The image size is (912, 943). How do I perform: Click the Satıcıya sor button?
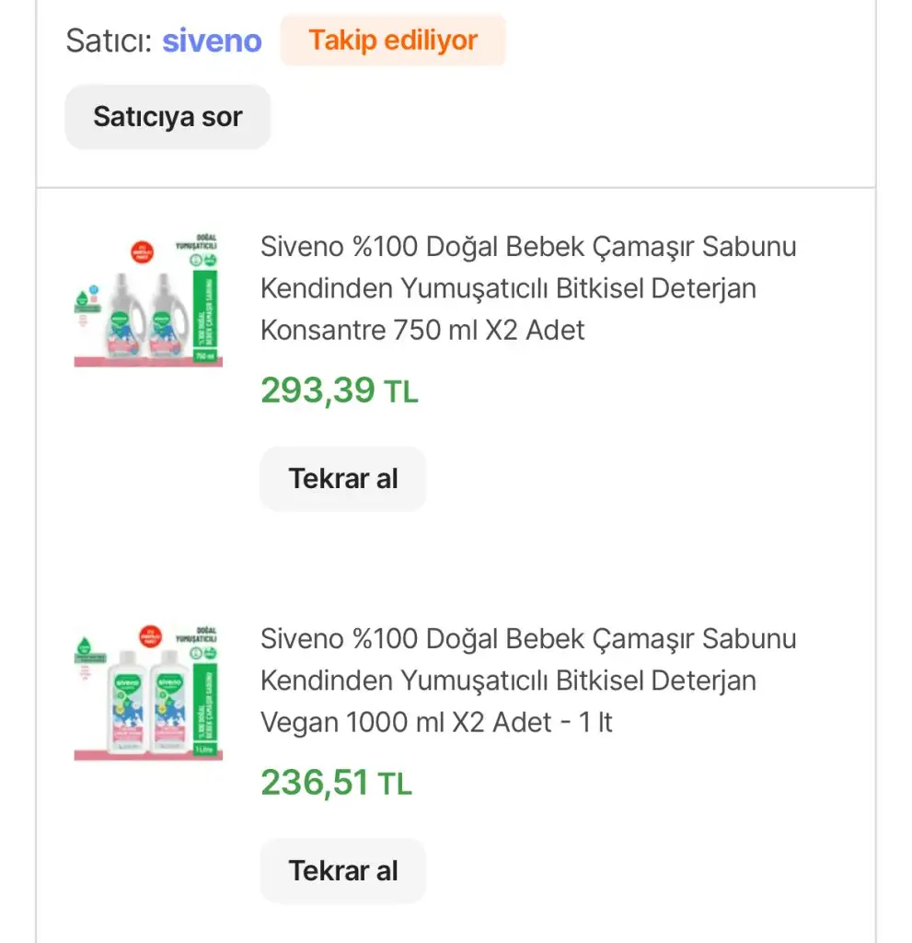[x=167, y=117]
